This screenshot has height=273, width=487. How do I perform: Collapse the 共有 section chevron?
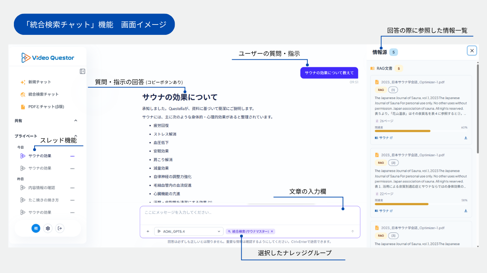click(76, 121)
